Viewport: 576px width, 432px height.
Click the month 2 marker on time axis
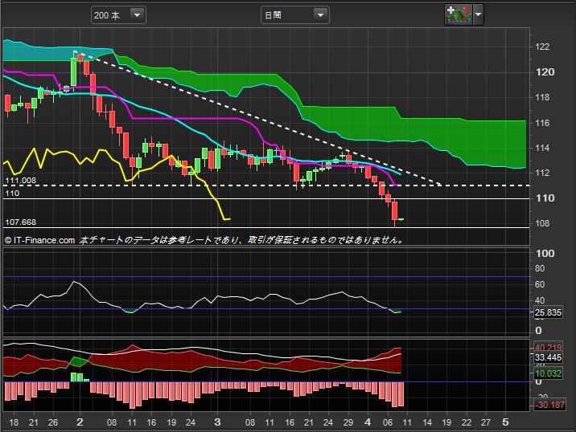coord(80,422)
